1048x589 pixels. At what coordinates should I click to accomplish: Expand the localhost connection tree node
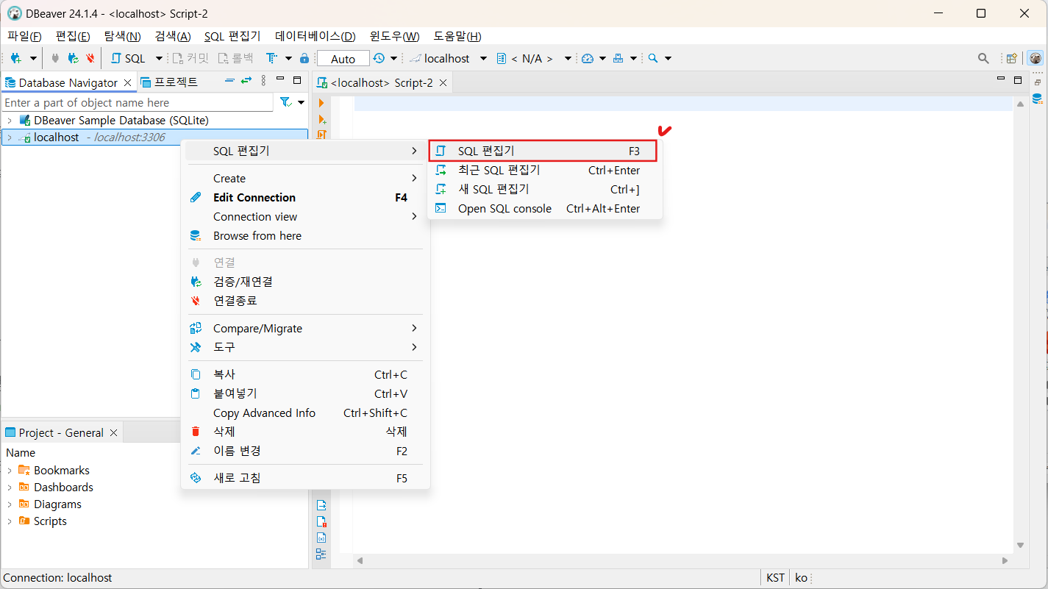[9, 138]
